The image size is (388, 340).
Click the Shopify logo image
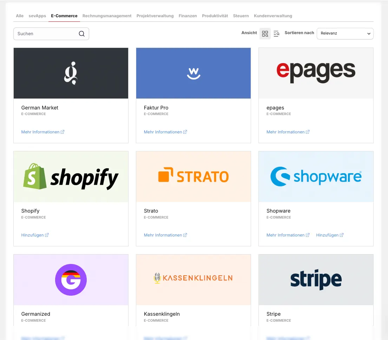(x=71, y=177)
